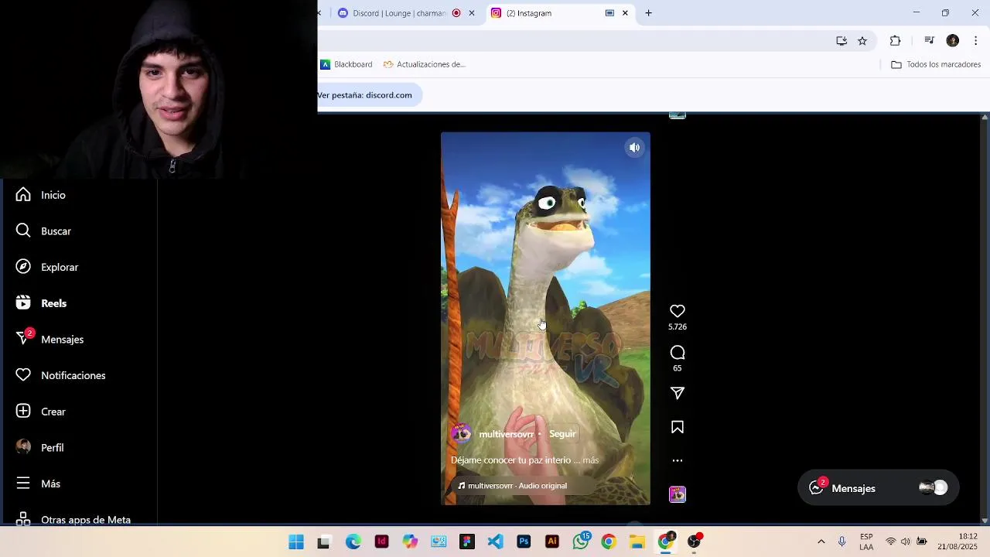Click microphone icon in system tray

[841, 542]
